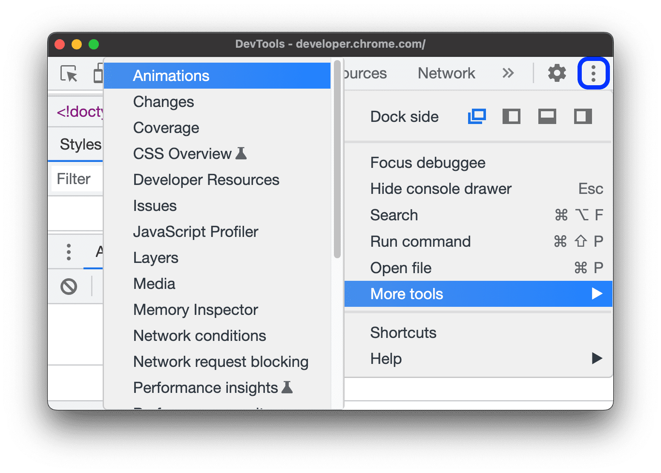Viewport: 661px width, 473px height.
Task: Click Focus debuggee
Action: (x=428, y=162)
